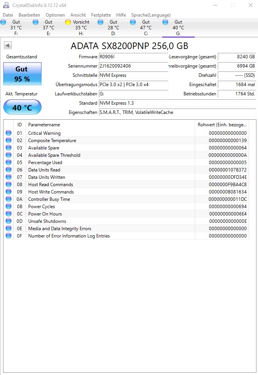Click the status orb of Number of Error Information Log Entries
Image resolution: width=258 pixels, height=375 pixels.
tap(8, 236)
